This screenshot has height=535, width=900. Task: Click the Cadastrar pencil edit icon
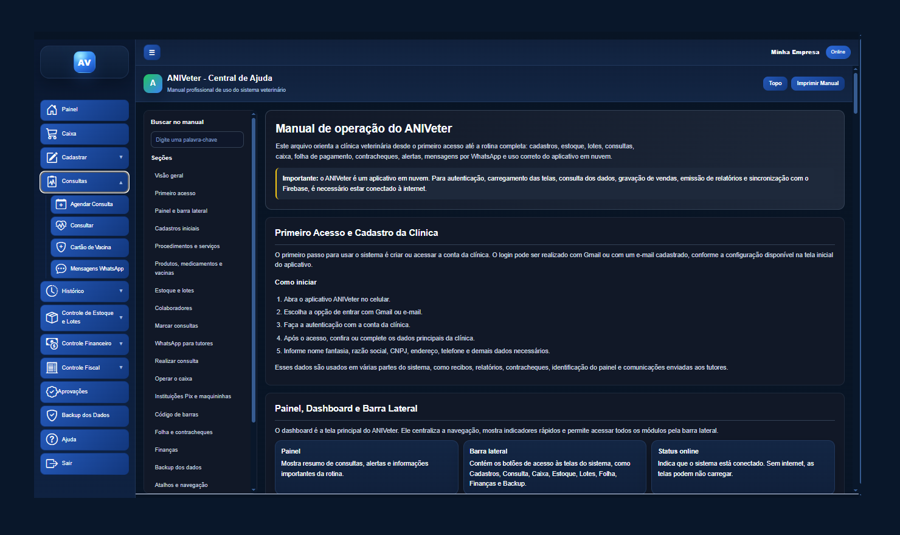(52, 157)
